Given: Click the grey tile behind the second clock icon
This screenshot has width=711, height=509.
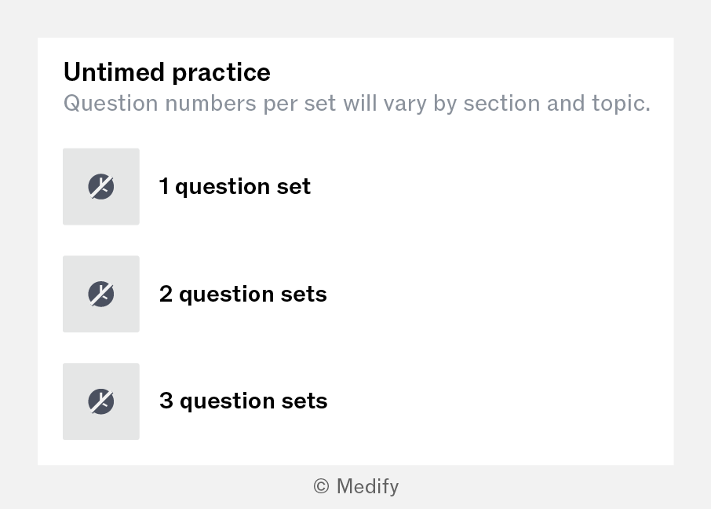Looking at the screenshot, I should tap(101, 295).
